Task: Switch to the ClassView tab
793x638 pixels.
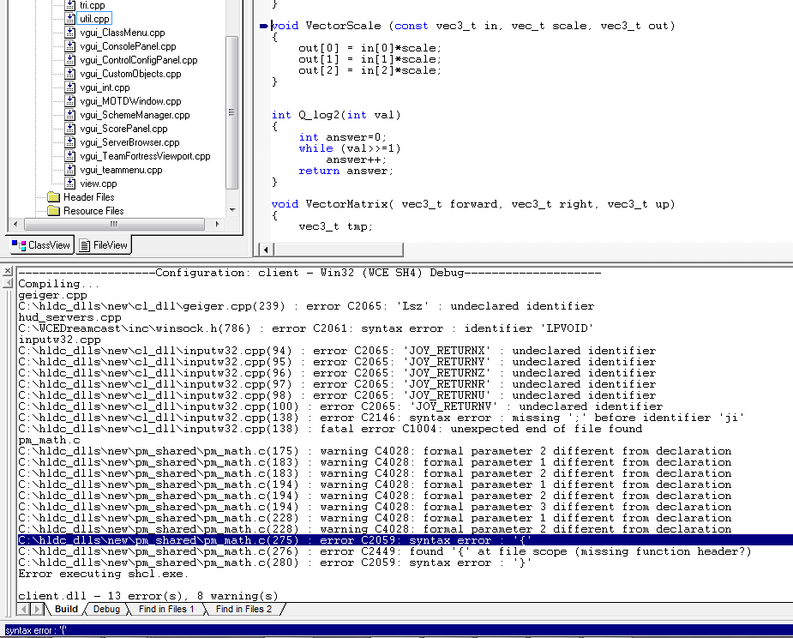Action: tap(41, 245)
